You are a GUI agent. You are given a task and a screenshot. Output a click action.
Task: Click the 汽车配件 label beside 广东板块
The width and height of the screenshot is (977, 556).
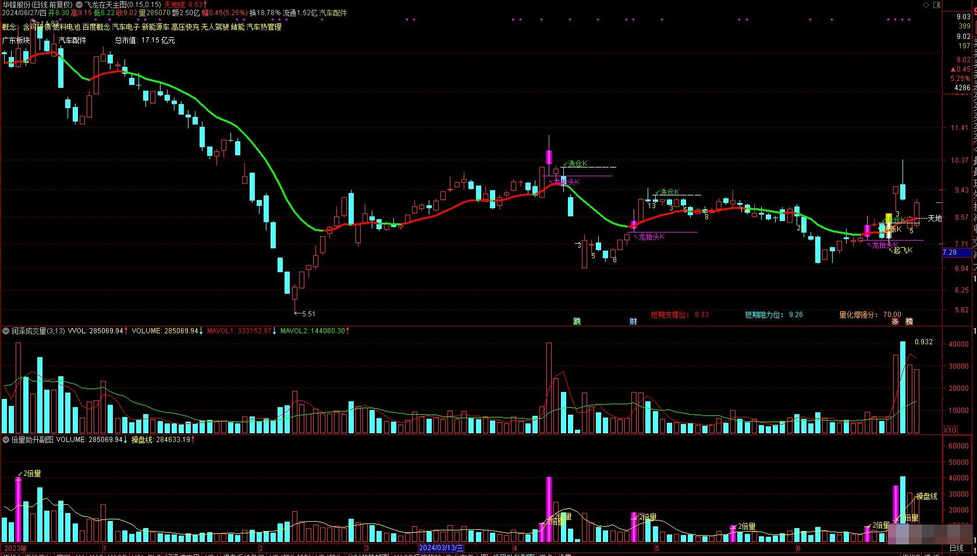pyautogui.click(x=72, y=41)
